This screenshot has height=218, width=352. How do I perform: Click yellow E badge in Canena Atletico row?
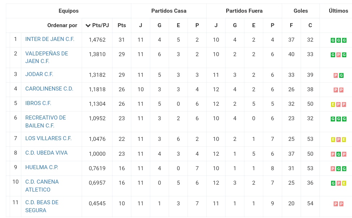344,183
